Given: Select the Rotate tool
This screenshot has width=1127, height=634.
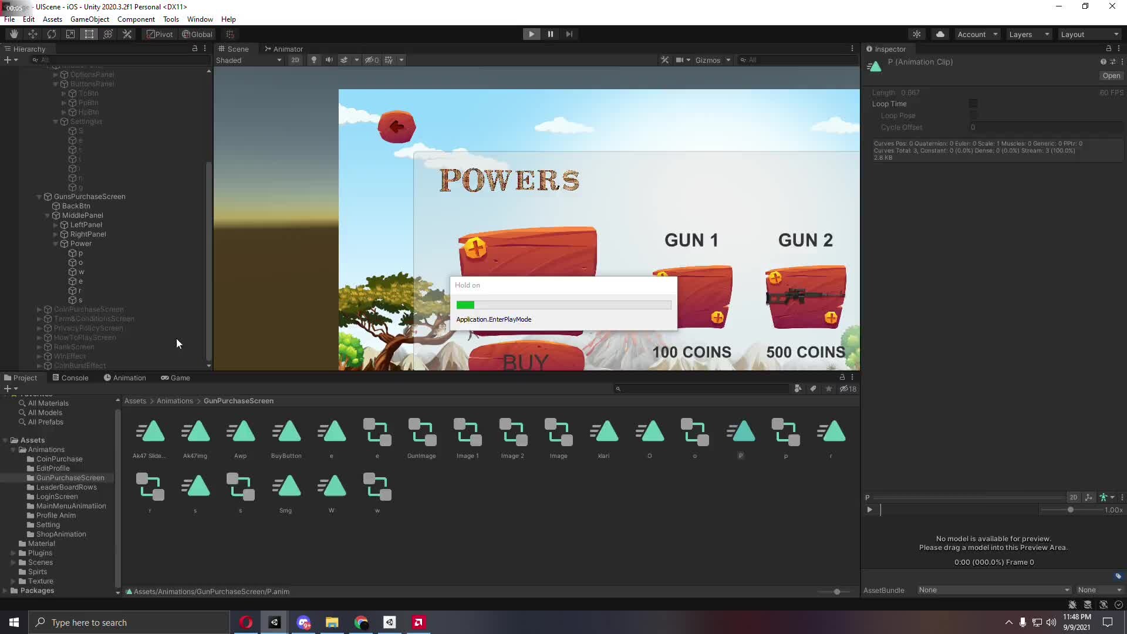Looking at the screenshot, I should 52,33.
